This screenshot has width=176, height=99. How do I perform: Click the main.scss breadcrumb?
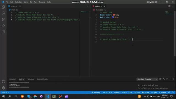pyautogui.click(x=99, y=10)
